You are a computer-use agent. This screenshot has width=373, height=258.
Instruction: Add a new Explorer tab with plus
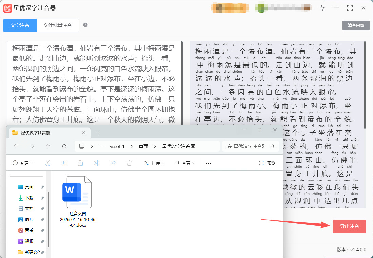(x=98, y=133)
